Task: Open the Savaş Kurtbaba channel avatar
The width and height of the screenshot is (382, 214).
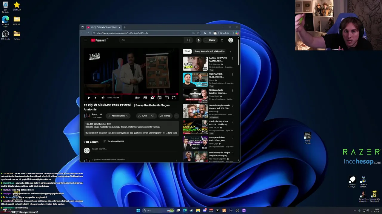Action: tap(87, 116)
